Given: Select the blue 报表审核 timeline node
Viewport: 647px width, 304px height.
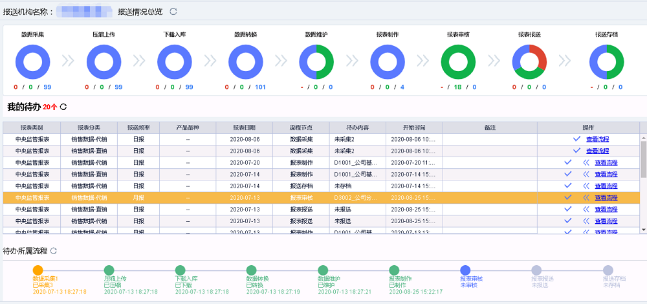Looking at the screenshot, I should tap(465, 270).
